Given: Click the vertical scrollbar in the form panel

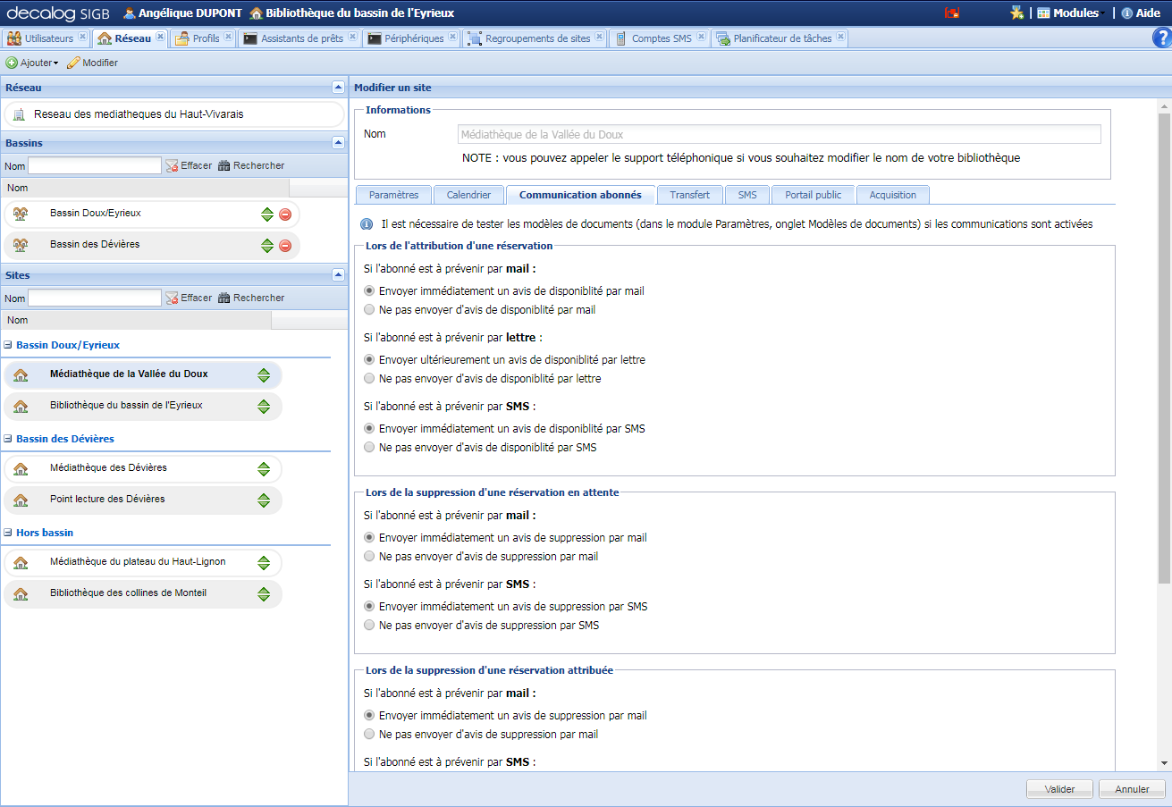Looking at the screenshot, I should click(x=1164, y=357).
